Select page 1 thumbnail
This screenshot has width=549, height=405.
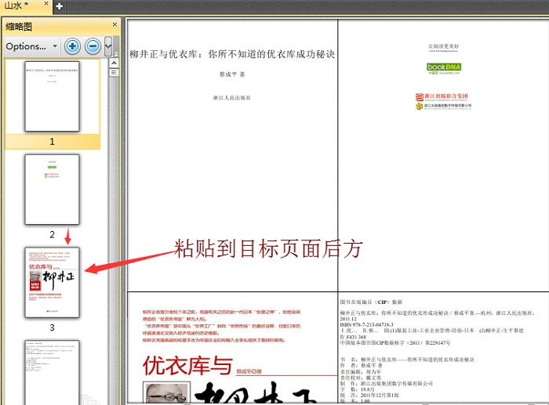[x=53, y=96]
